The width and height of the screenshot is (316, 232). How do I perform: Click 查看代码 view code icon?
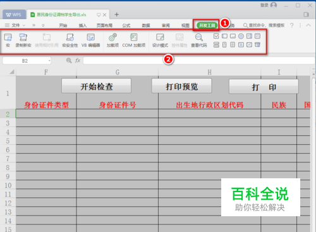[x=199, y=40]
